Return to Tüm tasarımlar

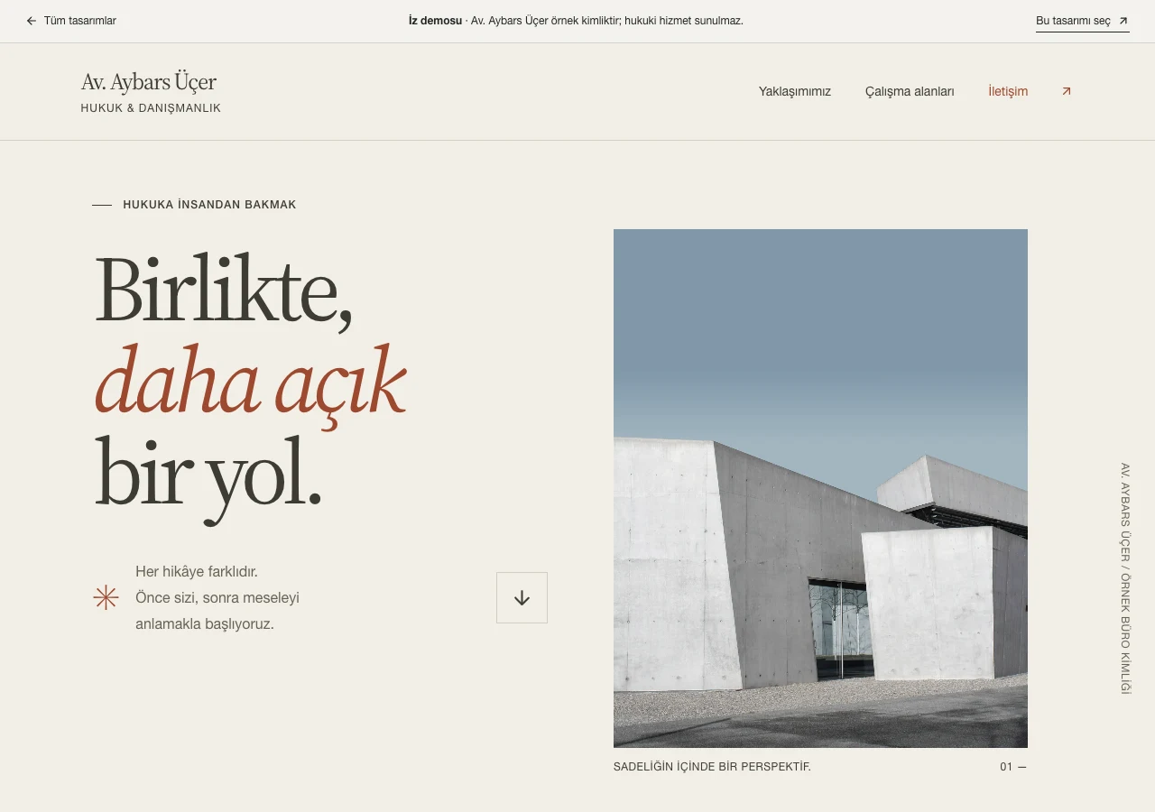click(71, 21)
